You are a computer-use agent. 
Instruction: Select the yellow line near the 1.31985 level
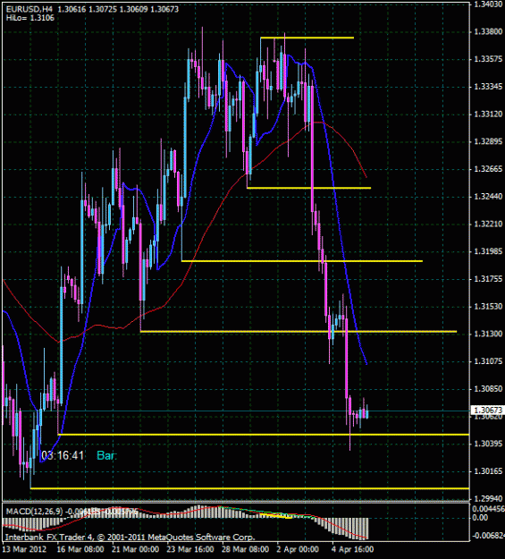click(302, 261)
